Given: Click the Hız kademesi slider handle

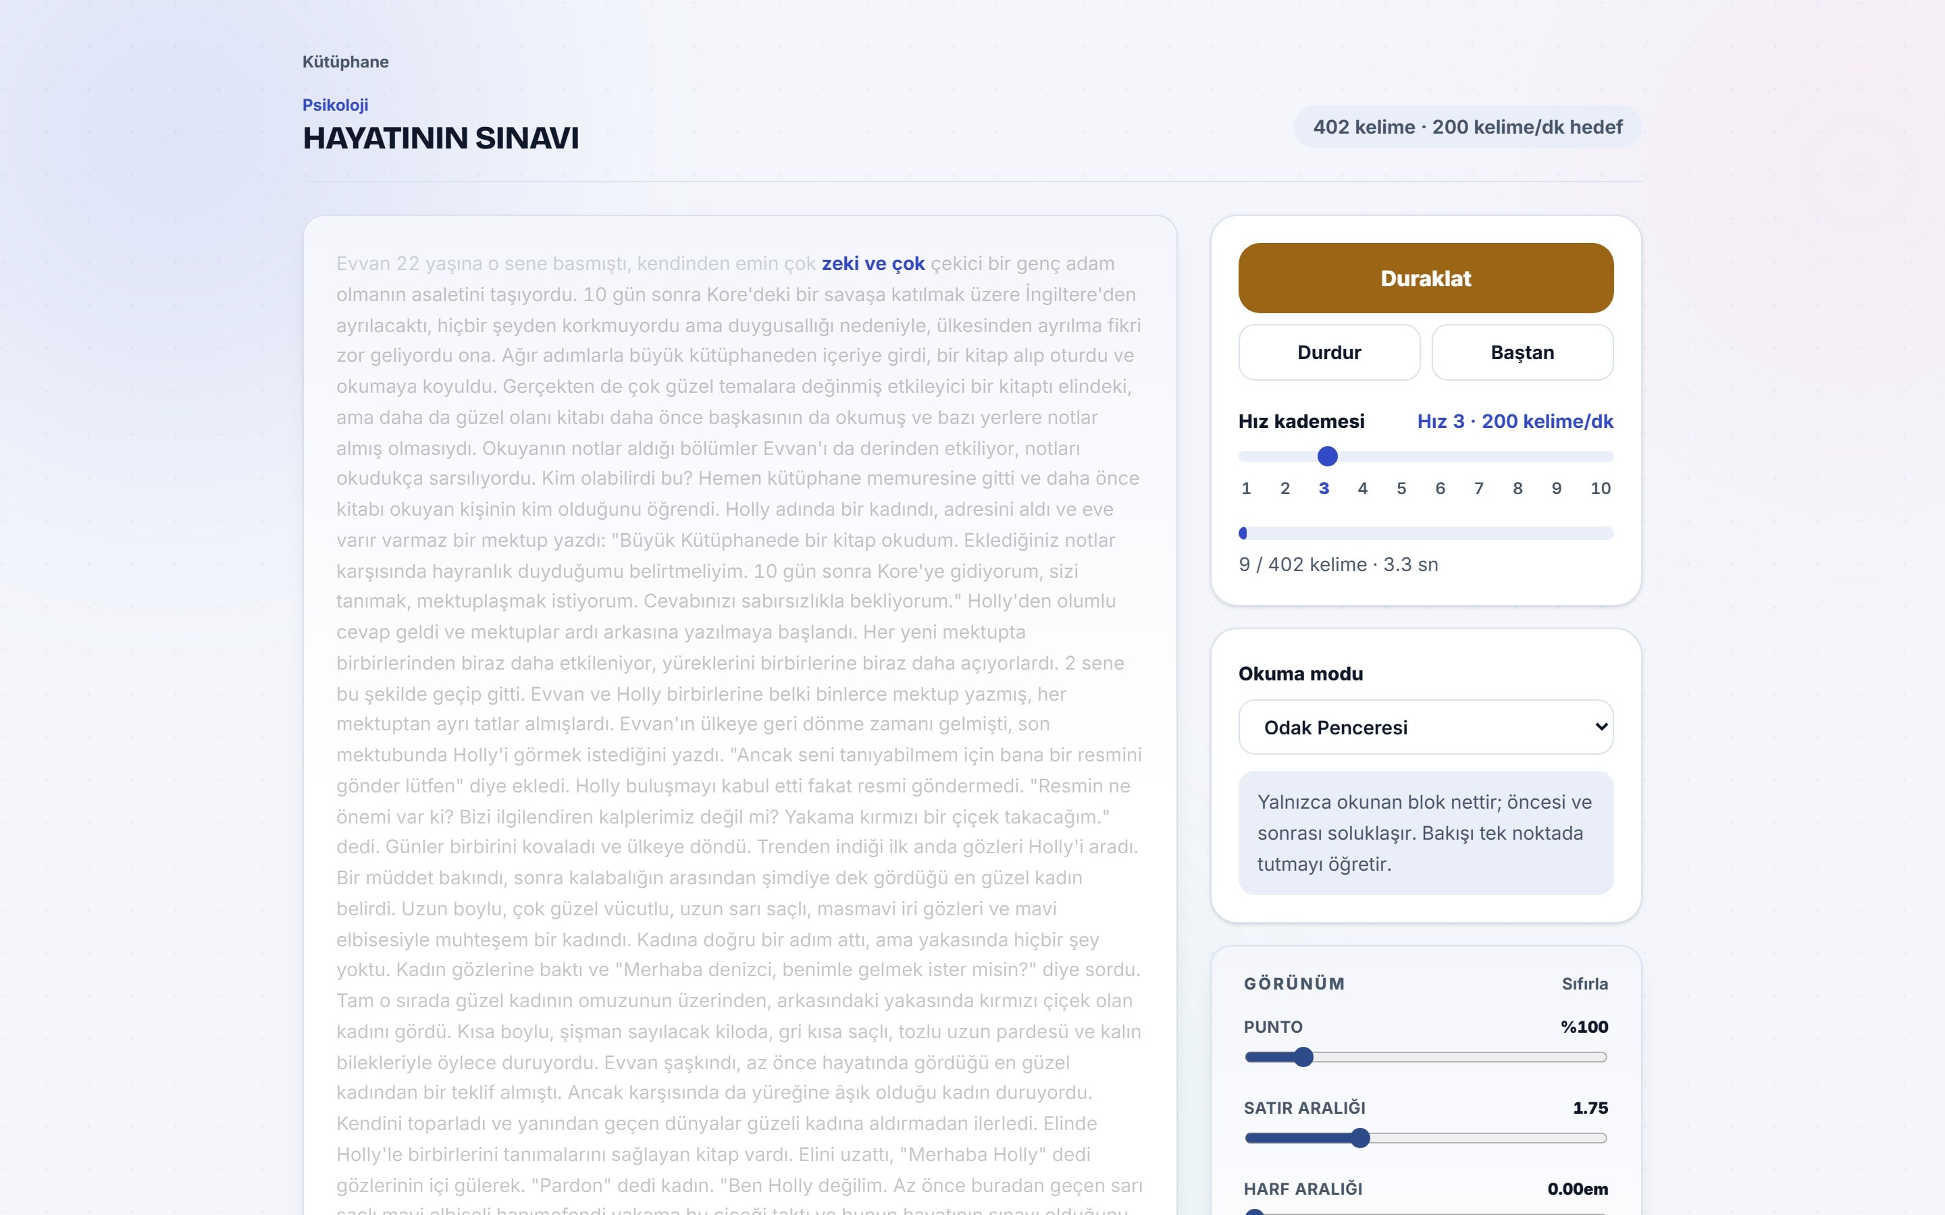Looking at the screenshot, I should click(x=1327, y=456).
